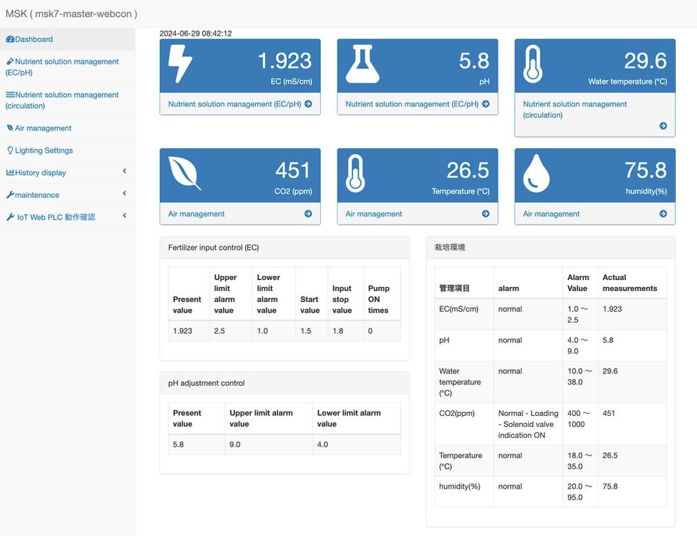697x536 pixels.
Task: Follow the Air management link under Temperature
Action: click(374, 214)
